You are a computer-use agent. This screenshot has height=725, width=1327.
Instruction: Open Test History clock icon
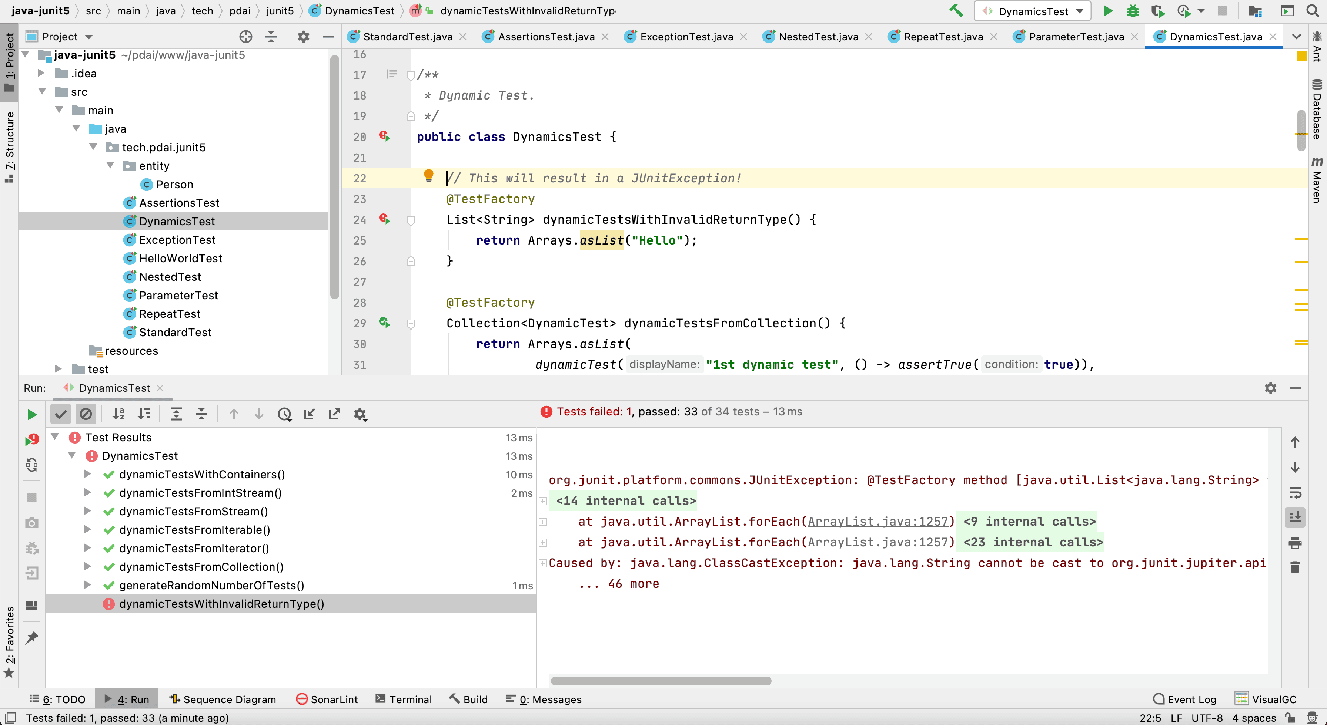click(x=284, y=414)
